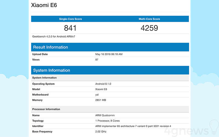Viewport: 219px width, 137px height.
Task: Select the 2851 MB memory value
Action: [x=100, y=100]
